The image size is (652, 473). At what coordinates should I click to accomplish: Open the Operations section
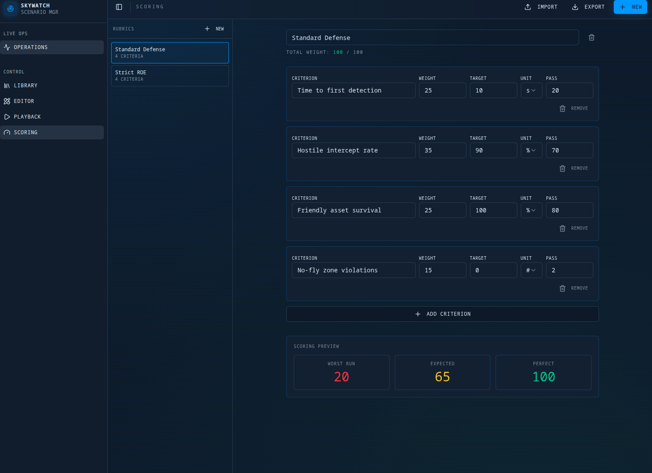point(52,47)
